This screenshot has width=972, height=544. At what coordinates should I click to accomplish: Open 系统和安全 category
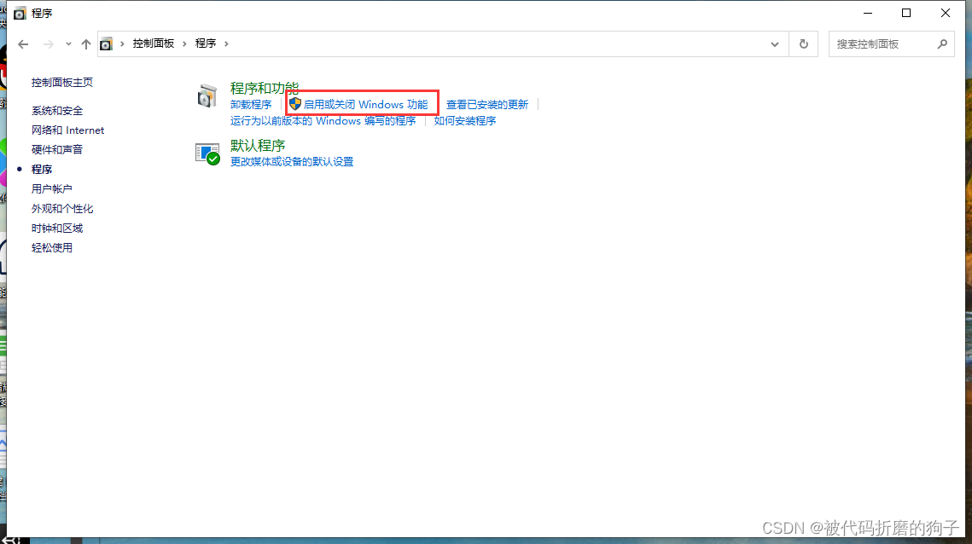57,111
